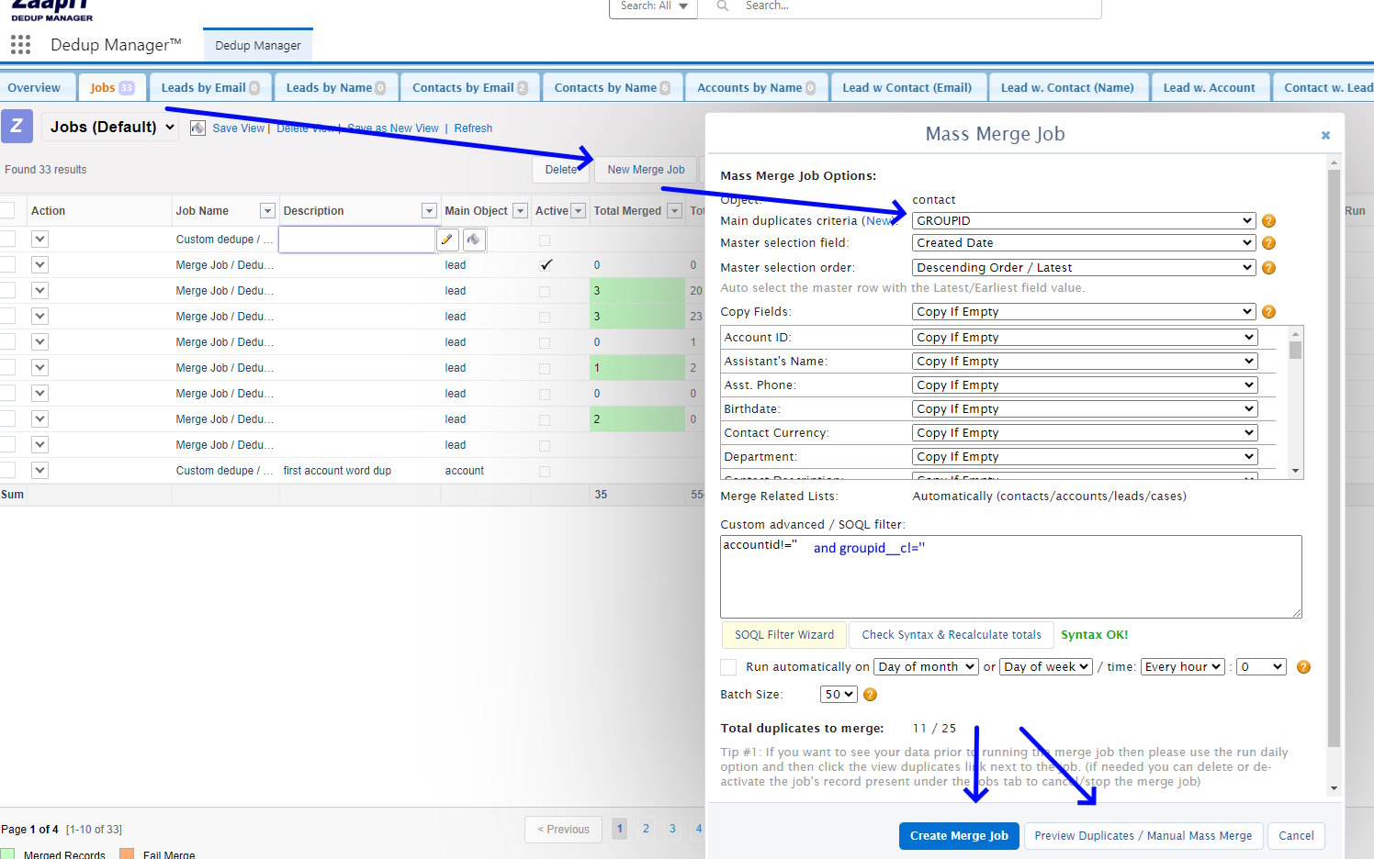Viewport: 1374px width, 859px height.
Task: Click the search magnifier icon
Action: tap(723, 6)
